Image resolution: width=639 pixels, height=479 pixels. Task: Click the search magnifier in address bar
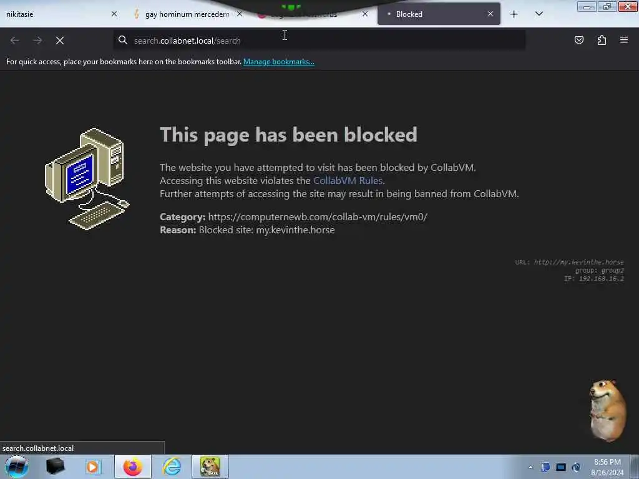pyautogui.click(x=123, y=40)
